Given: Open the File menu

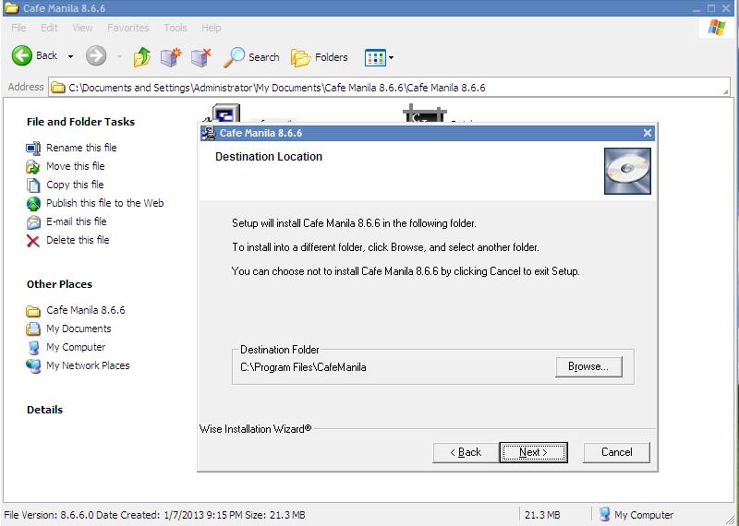Looking at the screenshot, I should (18, 28).
